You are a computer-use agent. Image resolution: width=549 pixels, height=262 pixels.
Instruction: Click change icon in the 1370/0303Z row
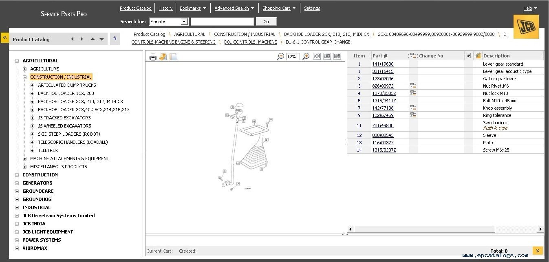pyautogui.click(x=413, y=93)
